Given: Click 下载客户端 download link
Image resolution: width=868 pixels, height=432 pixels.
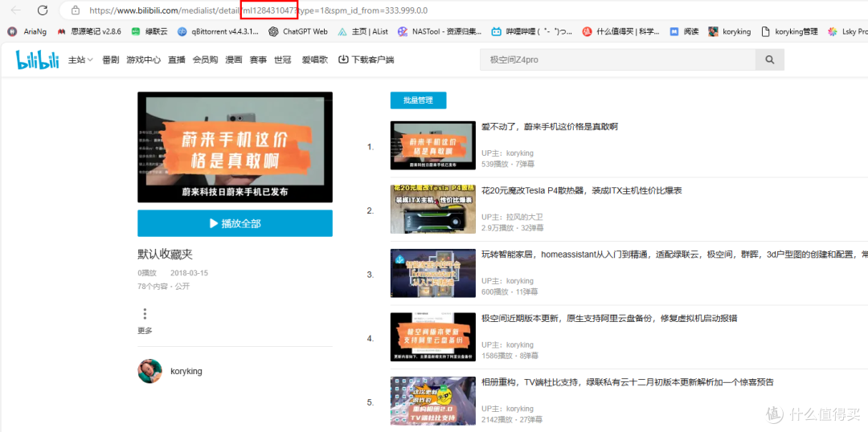Looking at the screenshot, I should tap(366, 59).
